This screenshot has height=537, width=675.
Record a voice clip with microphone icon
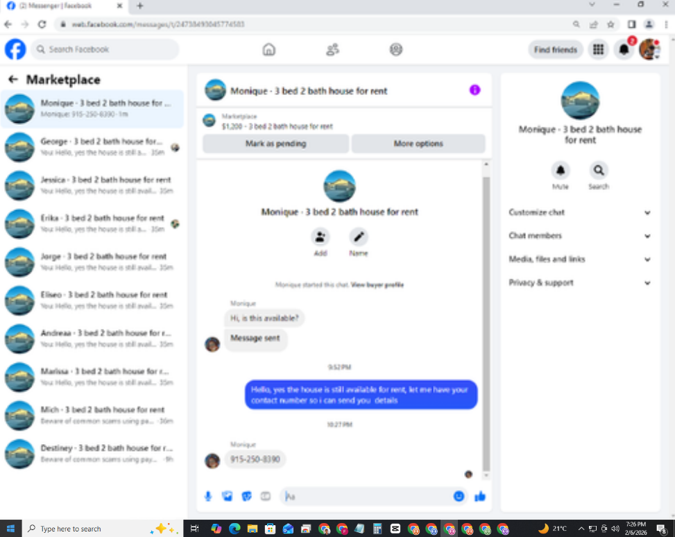click(208, 497)
